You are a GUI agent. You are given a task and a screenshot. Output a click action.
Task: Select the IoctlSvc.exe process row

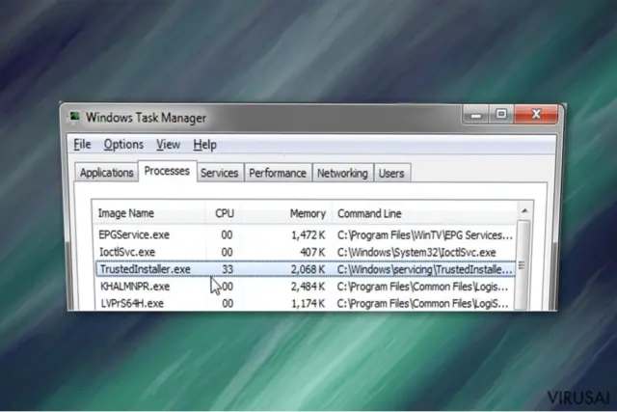305,252
